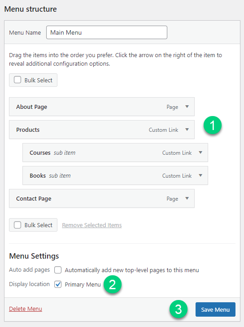Click the Display location label
244x327 pixels.
pos(29,284)
